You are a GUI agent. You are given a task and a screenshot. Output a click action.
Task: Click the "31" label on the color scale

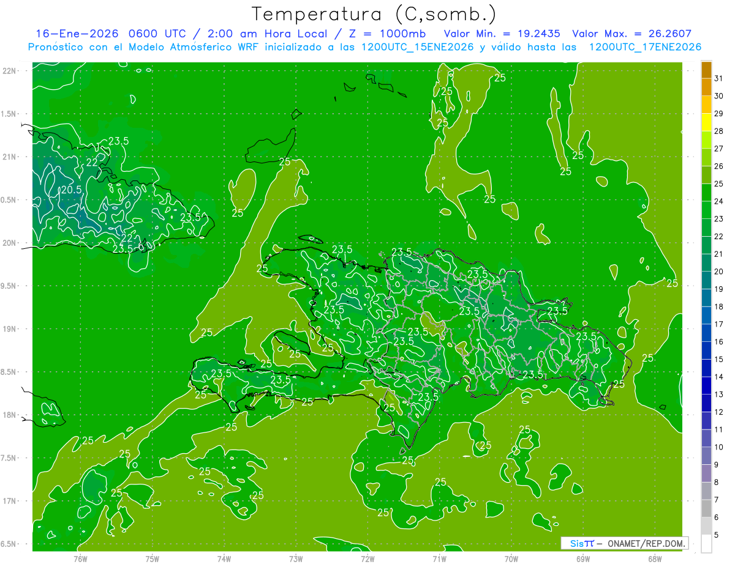[718, 78]
